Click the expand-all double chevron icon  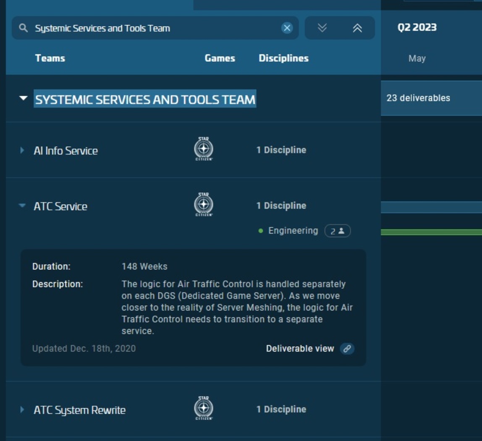click(x=322, y=28)
